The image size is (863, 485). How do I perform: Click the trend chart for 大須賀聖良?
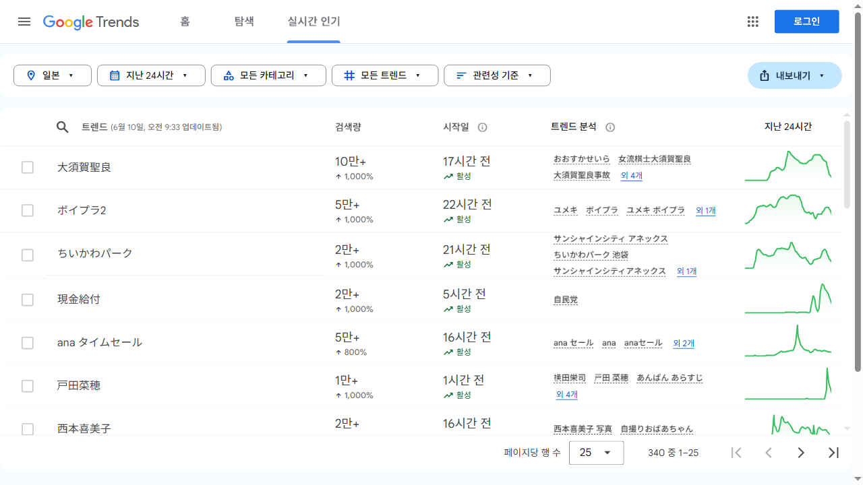tap(788, 166)
